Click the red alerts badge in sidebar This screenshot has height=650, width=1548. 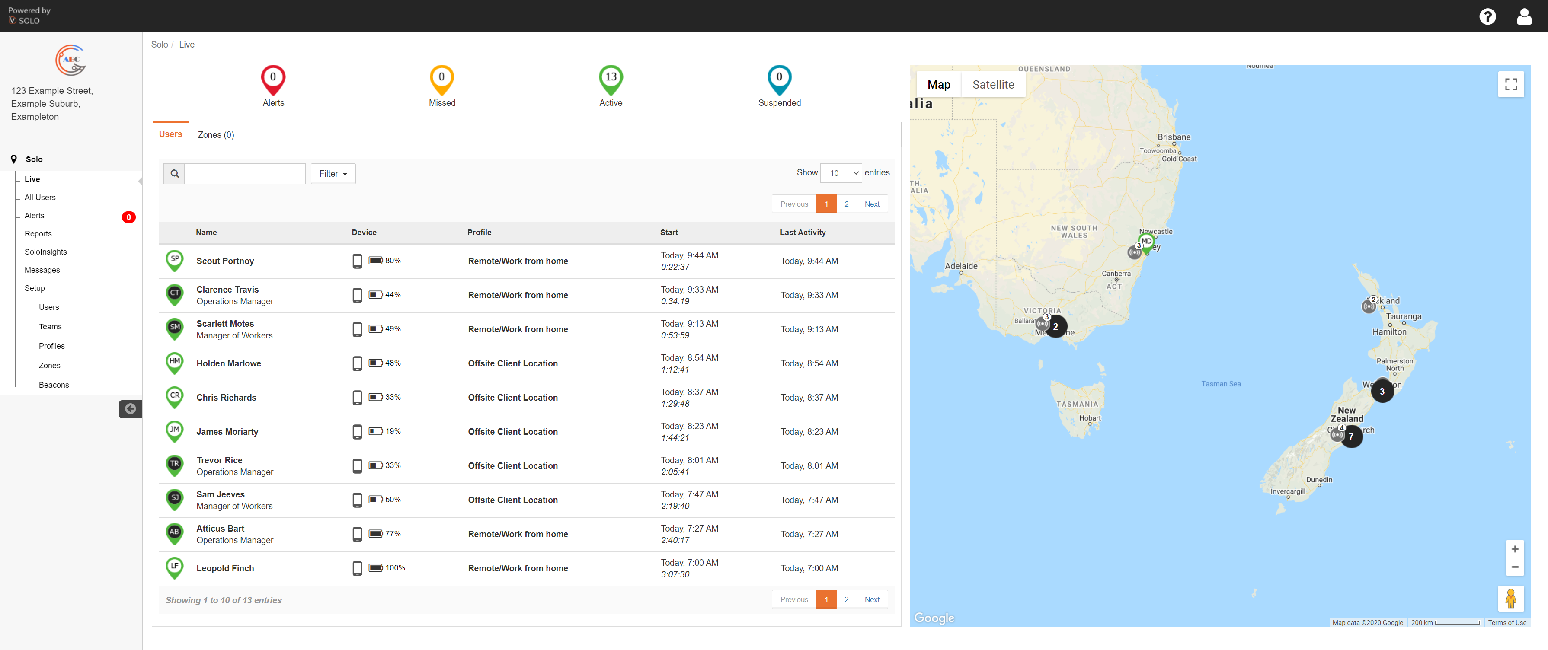(128, 217)
